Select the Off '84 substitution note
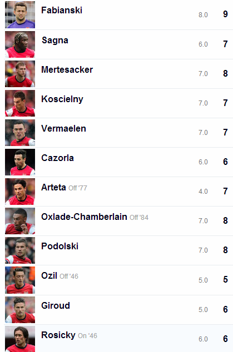This screenshot has width=233, height=352. [x=139, y=218]
